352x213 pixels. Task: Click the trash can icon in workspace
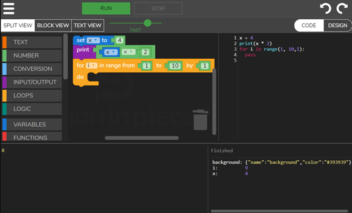[200, 119]
